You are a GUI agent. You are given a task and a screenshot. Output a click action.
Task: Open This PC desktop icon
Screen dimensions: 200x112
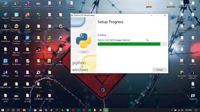pyautogui.click(x=5, y=4)
